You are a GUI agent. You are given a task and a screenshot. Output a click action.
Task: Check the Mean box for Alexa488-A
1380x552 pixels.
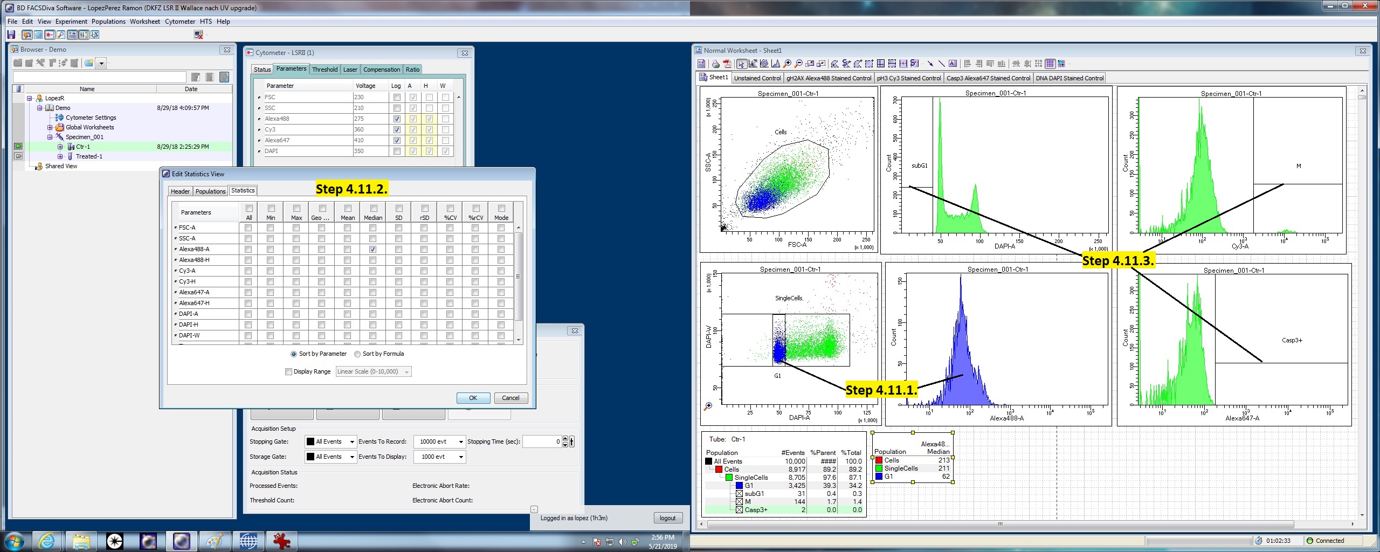(347, 250)
